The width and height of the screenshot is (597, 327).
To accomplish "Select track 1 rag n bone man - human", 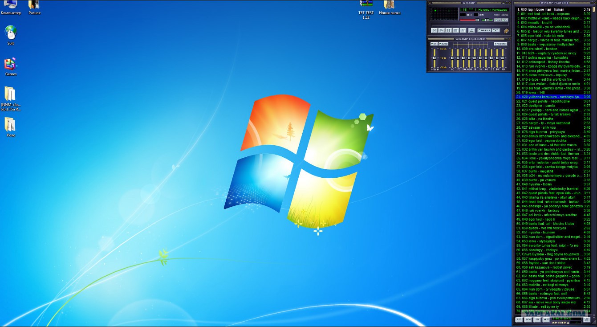I will point(553,9).
